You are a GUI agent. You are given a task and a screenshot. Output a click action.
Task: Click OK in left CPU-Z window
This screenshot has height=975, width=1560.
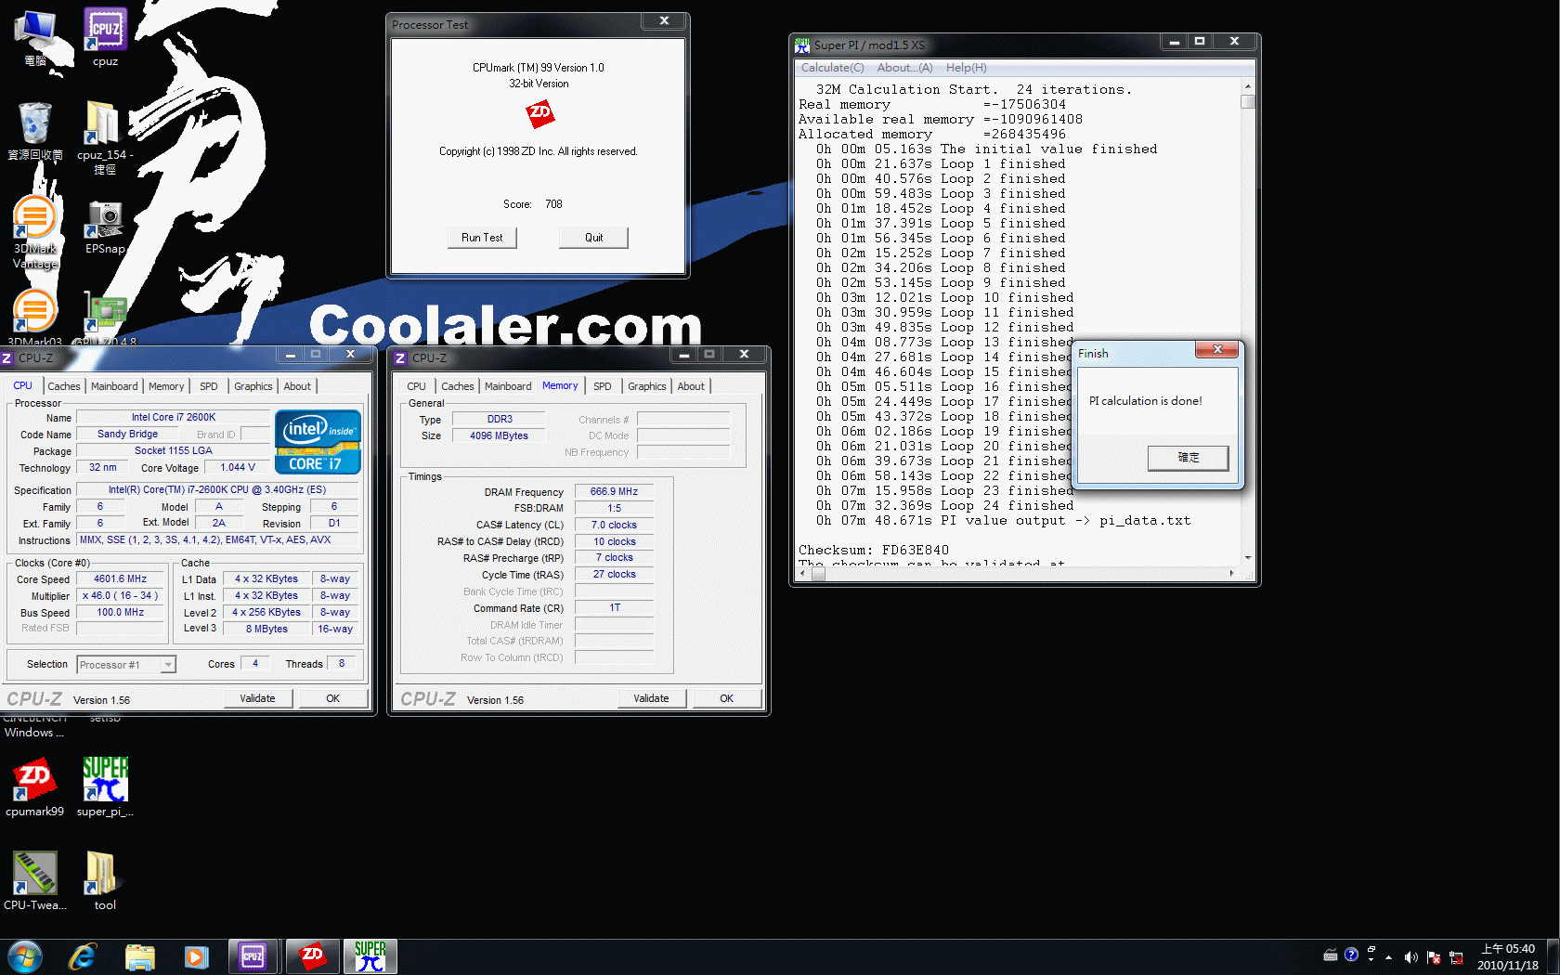click(332, 698)
